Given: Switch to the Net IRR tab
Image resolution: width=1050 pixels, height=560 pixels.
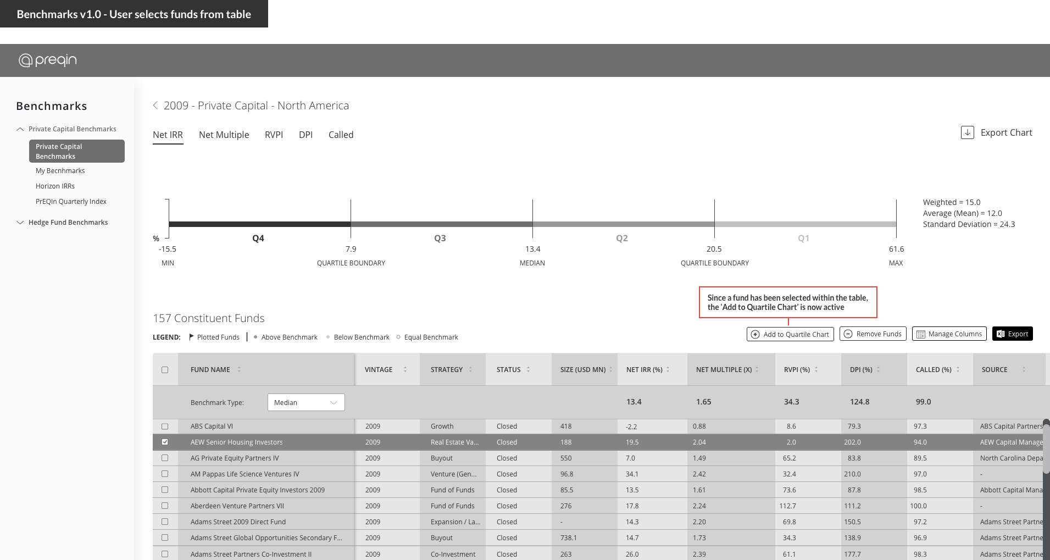Looking at the screenshot, I should [x=168, y=135].
